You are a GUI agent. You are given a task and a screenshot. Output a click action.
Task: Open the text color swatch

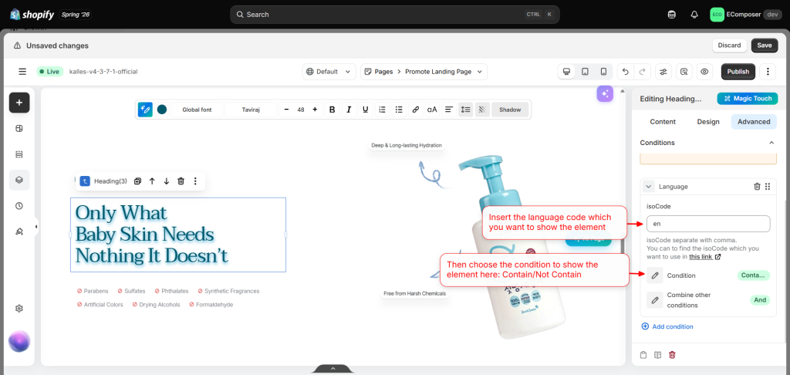pos(162,110)
